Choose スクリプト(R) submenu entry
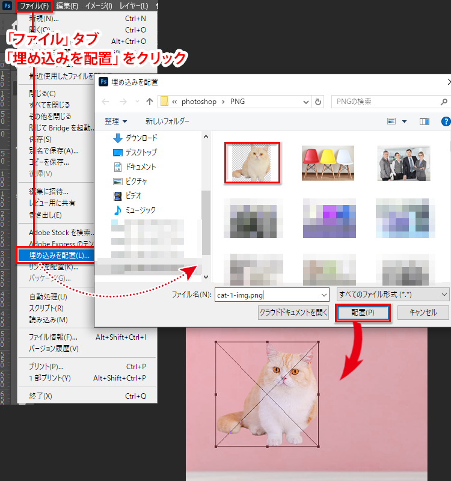 (x=57, y=308)
